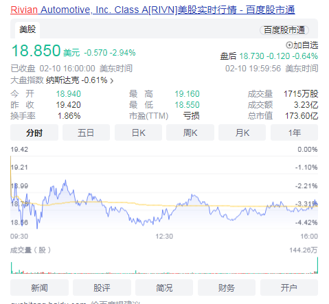This screenshot has height=304, width=329.
Task: Select the 美股 tab
Action: [27, 30]
